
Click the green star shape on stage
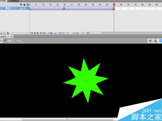86,81
